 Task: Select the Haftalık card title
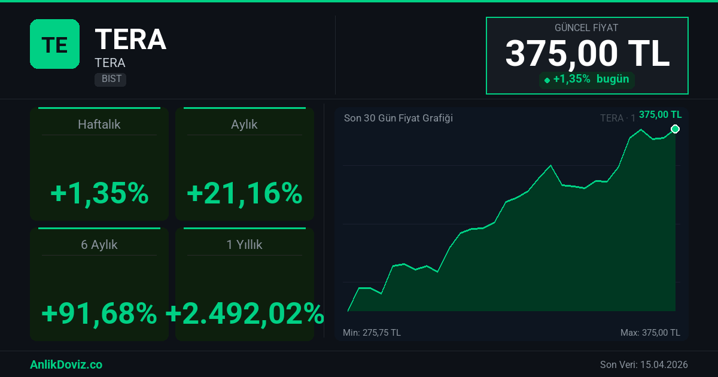tap(99, 124)
